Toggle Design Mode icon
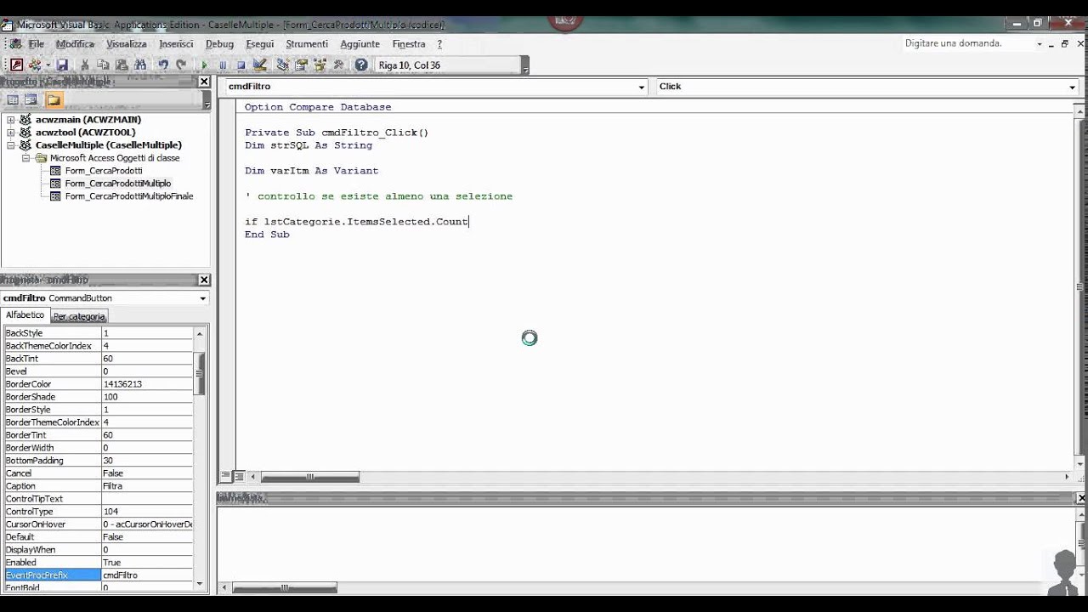1088x612 pixels. pyautogui.click(x=260, y=65)
